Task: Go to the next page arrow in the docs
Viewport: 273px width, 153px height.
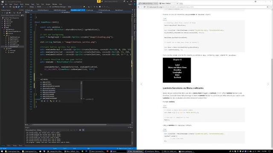Action: (x=268, y=84)
